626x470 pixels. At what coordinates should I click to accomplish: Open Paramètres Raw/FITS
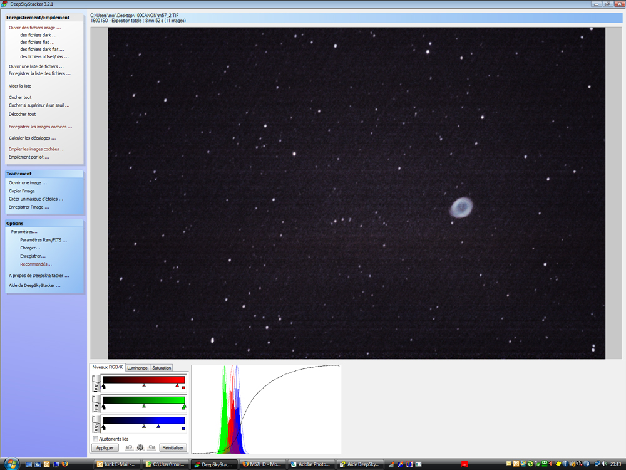44,240
